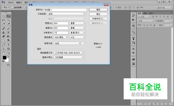Open the 颜色配置文件 dropdown
The height and width of the screenshot is (106, 174).
pyautogui.click(x=69, y=53)
